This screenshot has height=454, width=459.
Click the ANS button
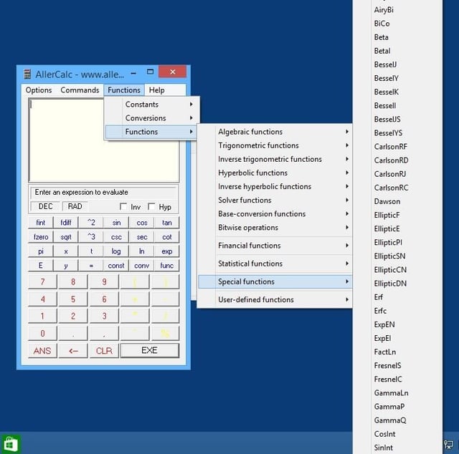click(x=42, y=350)
